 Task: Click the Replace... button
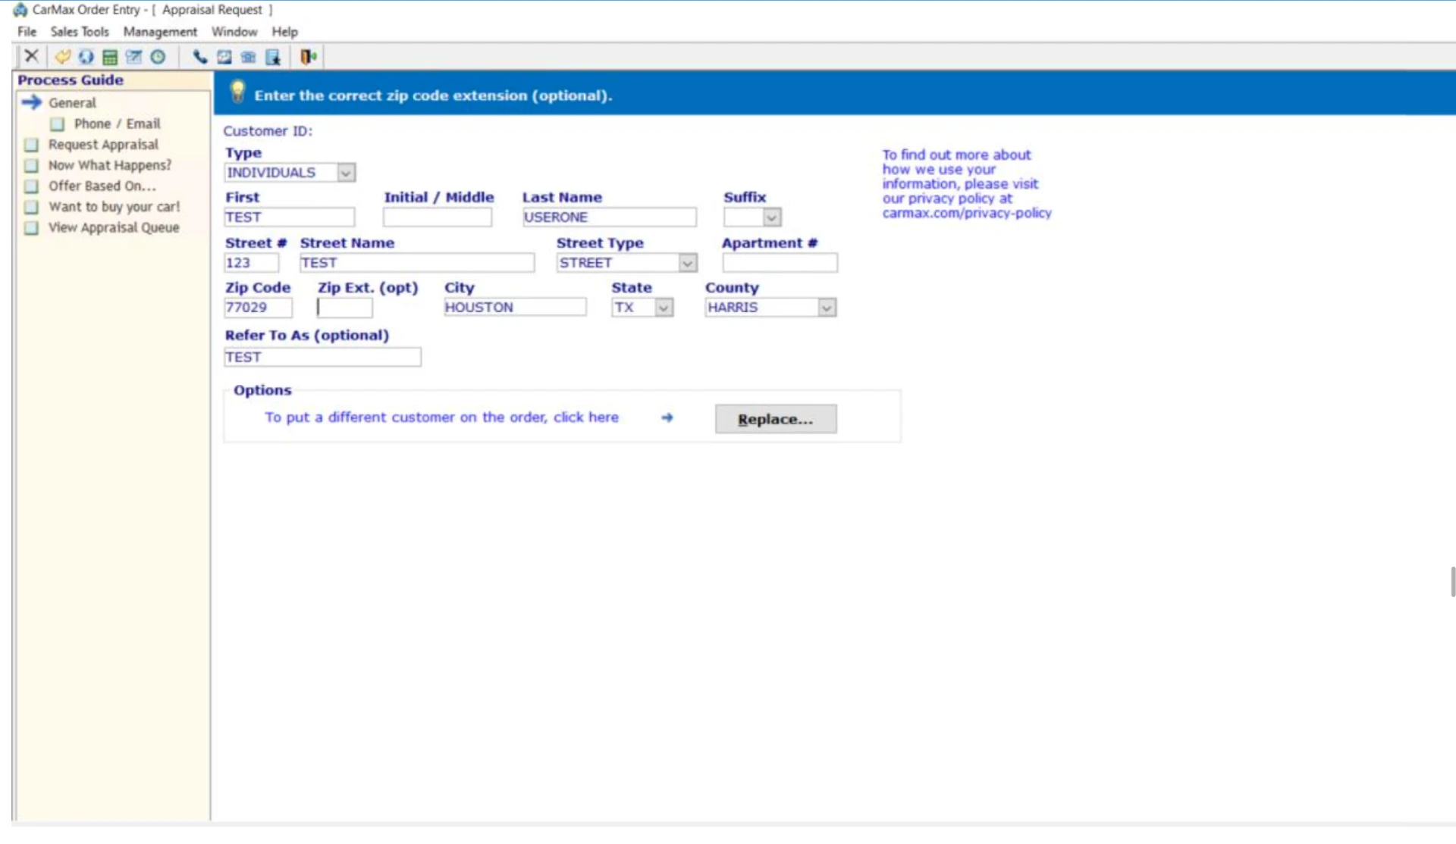point(776,419)
